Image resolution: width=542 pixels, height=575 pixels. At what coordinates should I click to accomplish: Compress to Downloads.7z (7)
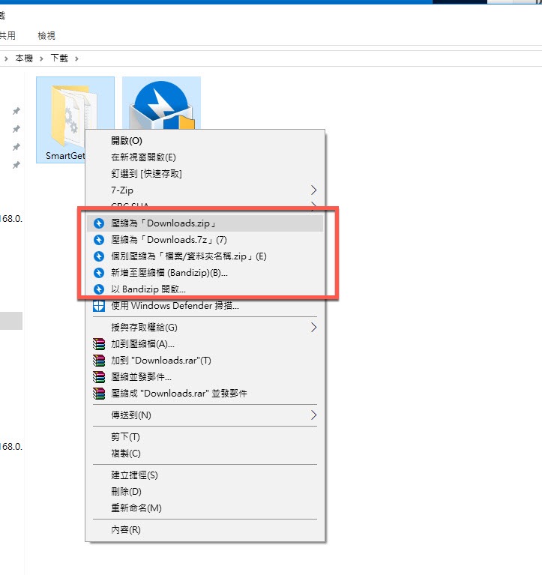(205, 240)
